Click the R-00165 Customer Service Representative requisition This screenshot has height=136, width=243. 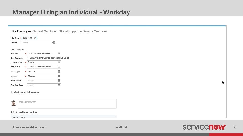(48, 58)
